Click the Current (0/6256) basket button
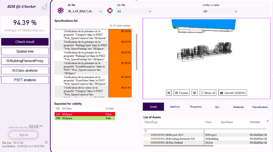Screen dimensions: 273x152 click(x=233, y=93)
